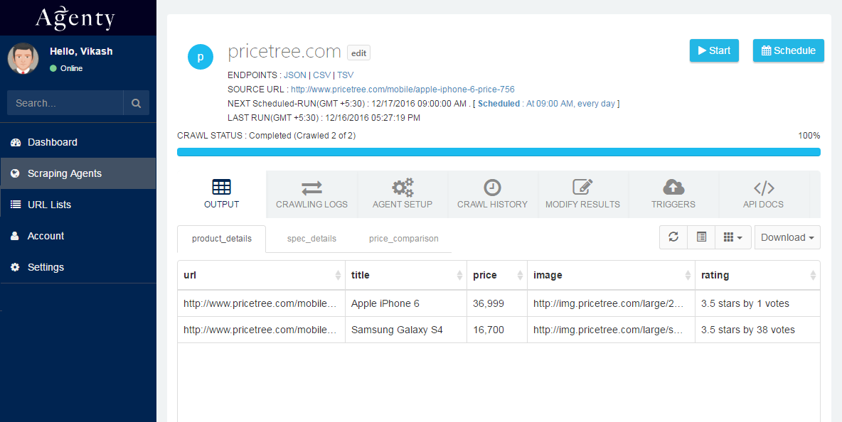Open Dashboard from the sidebar
842x422 pixels.
pos(78,142)
